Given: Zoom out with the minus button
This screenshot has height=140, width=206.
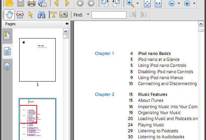Looking at the screenshot, I should (172, 3).
